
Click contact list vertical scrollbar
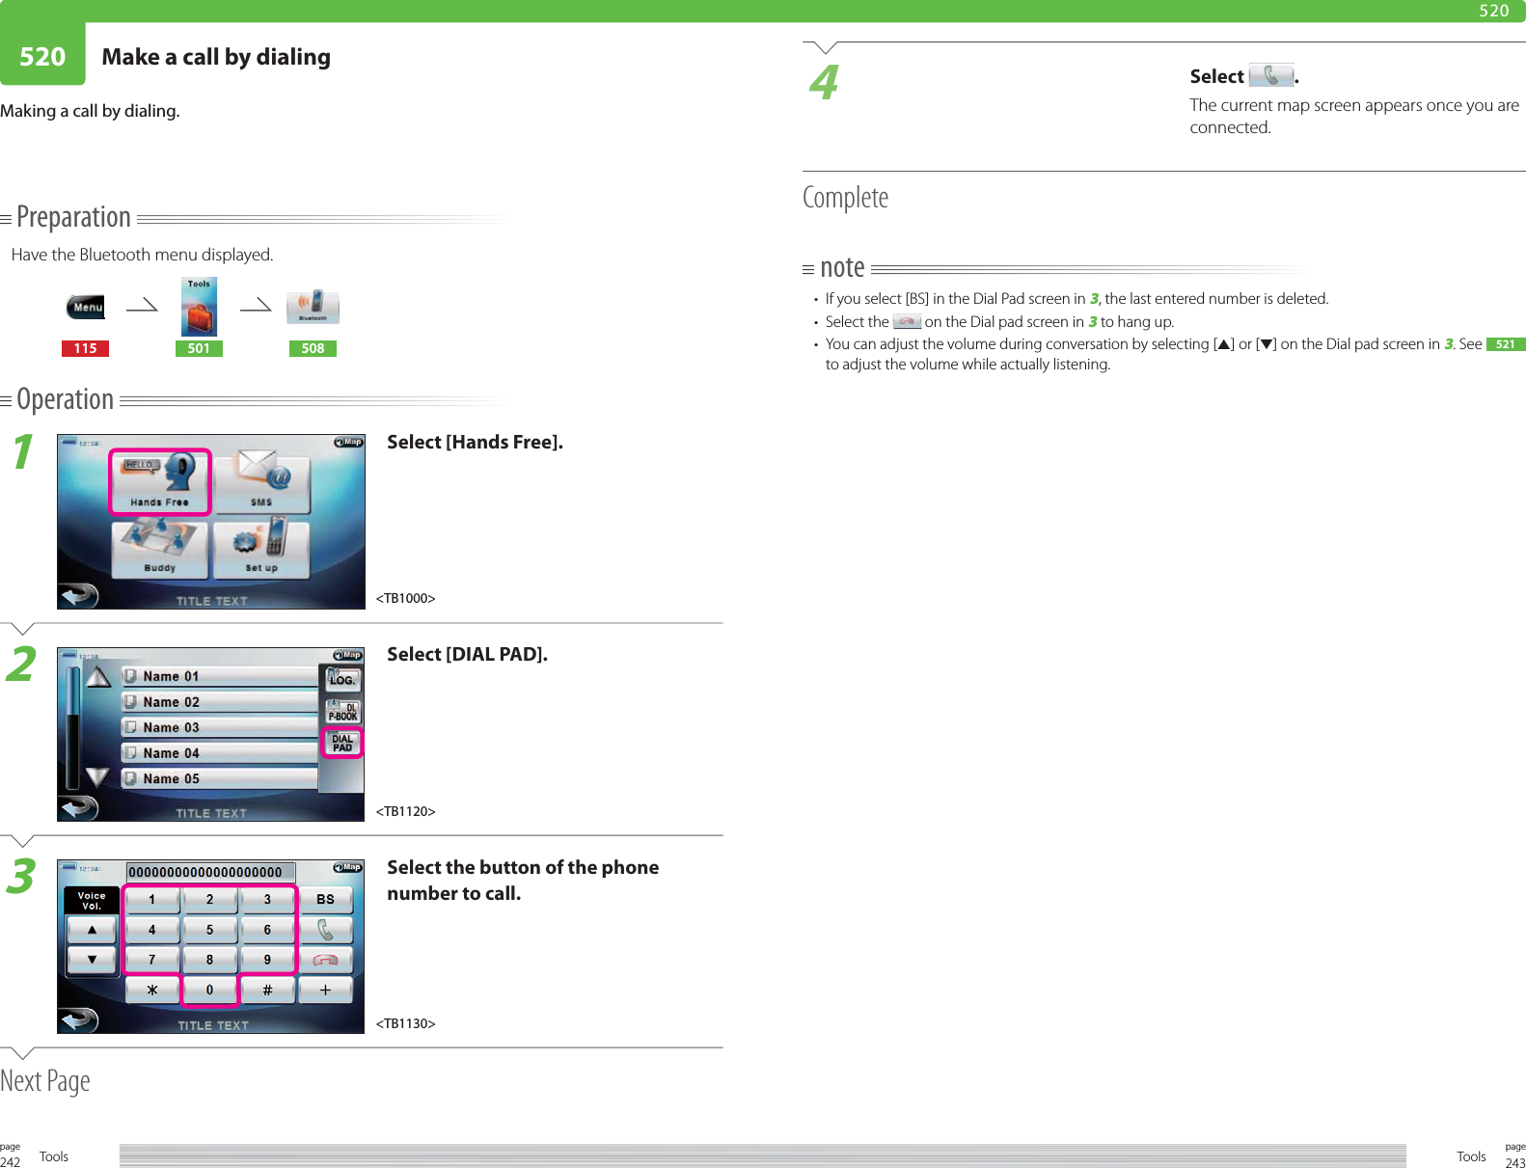72,727
